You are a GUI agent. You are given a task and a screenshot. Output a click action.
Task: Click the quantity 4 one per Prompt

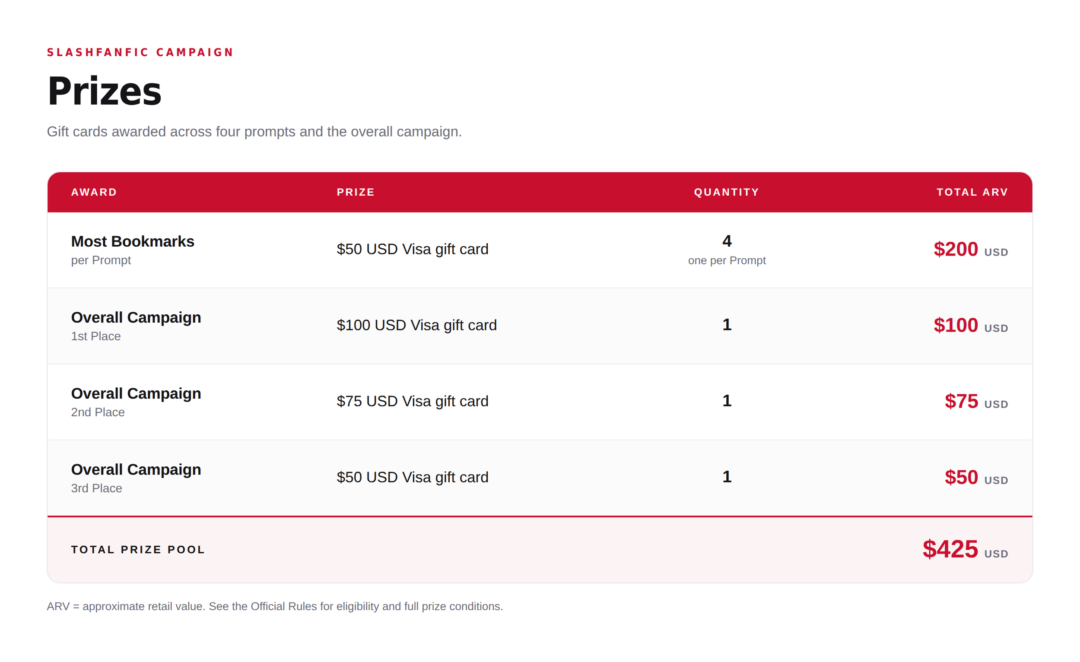727,250
